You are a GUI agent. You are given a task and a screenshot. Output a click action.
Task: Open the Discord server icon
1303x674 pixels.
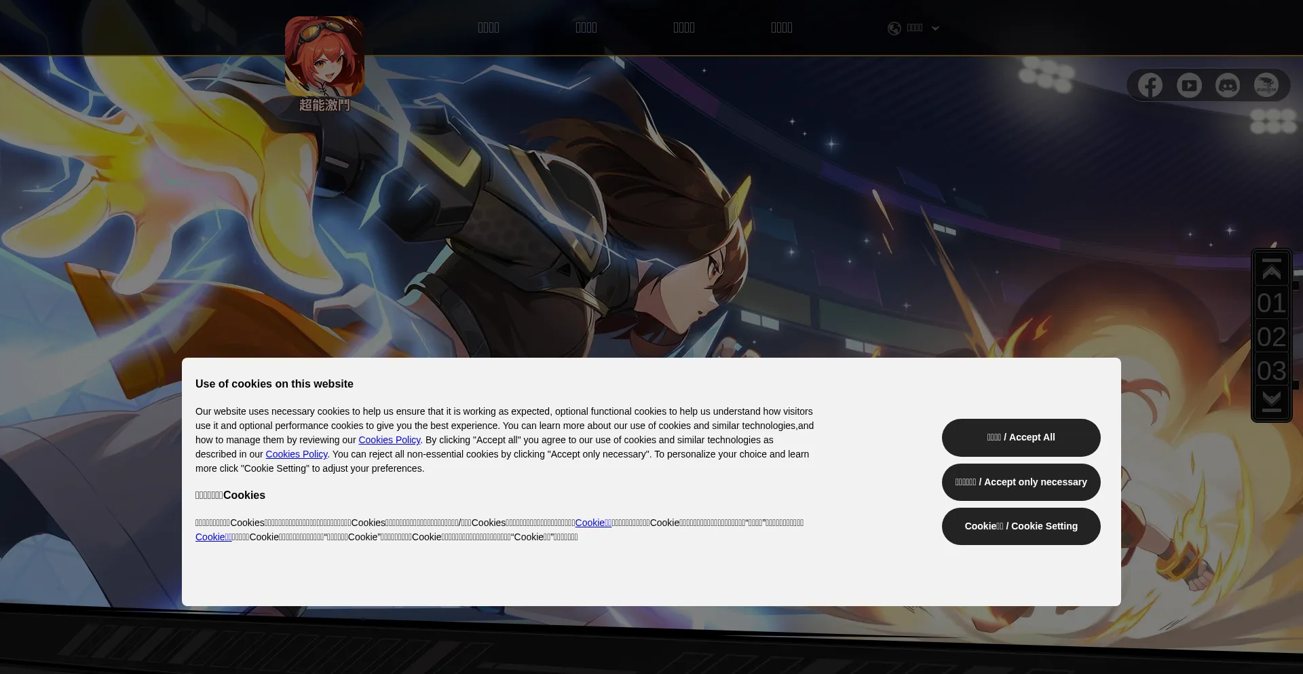point(1228,86)
